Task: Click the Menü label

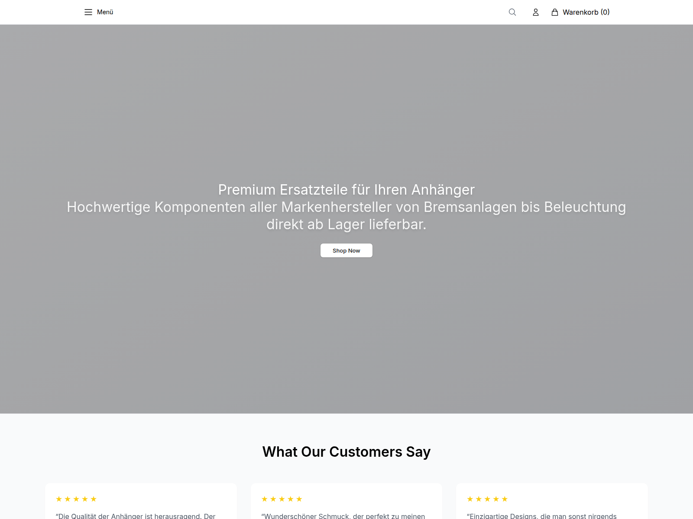Action: (105, 12)
